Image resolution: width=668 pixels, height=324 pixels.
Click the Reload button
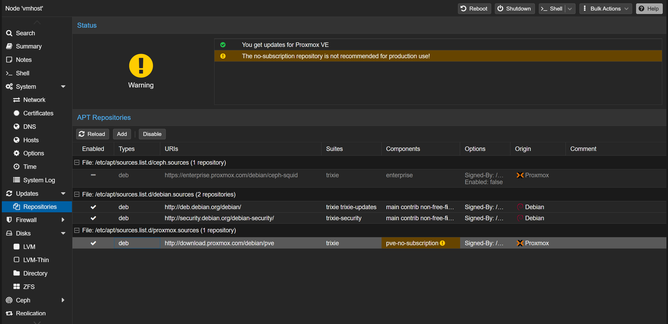coord(92,134)
